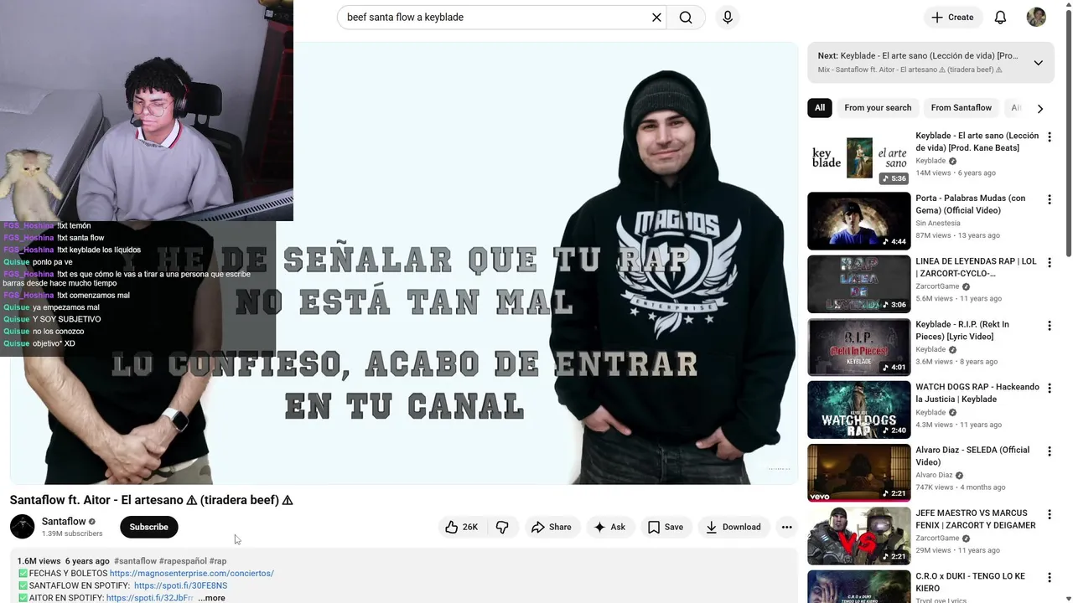Open Santaflow Spotify link spoti.fi/30FE8NS
The image size is (1073, 603).
point(180,585)
